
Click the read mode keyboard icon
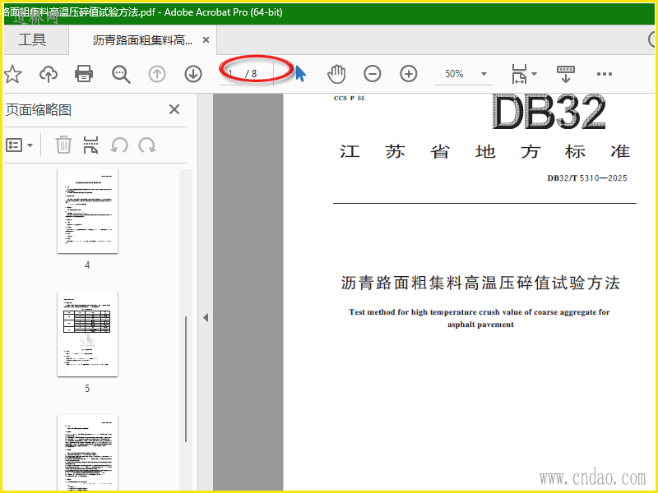tap(565, 74)
